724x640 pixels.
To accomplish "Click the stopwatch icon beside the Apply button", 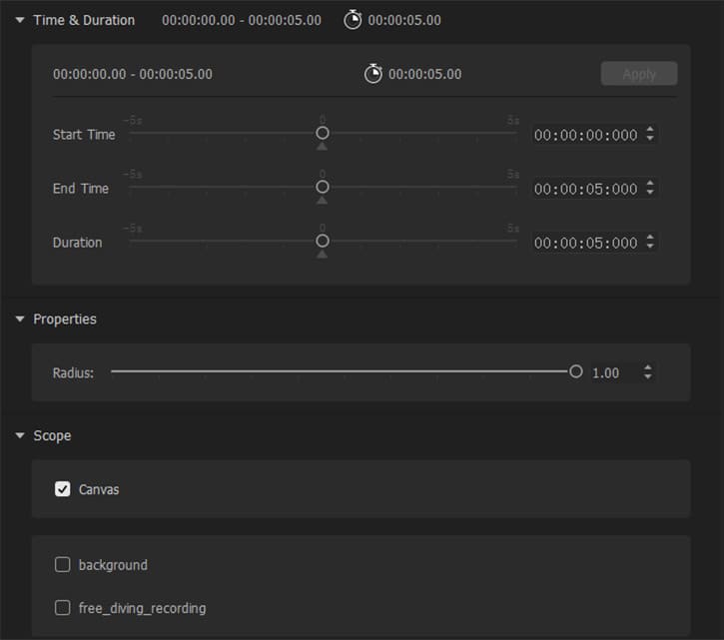I will click(372, 74).
